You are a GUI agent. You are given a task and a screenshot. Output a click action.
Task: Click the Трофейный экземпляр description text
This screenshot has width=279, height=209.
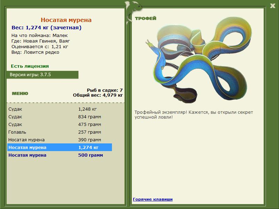tap(194, 115)
